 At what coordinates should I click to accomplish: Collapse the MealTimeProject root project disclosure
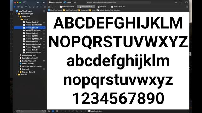point(15,11)
